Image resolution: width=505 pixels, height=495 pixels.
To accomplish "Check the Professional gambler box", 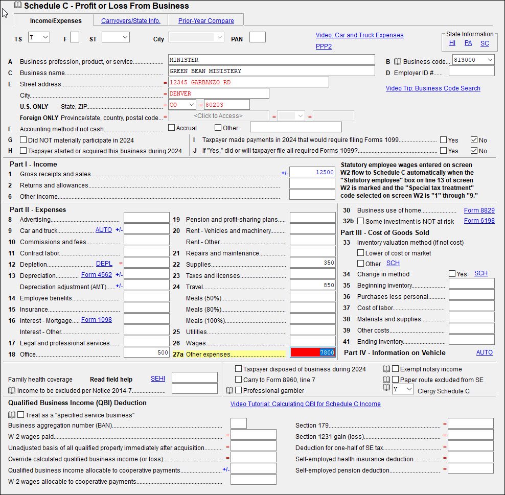I will coord(239,390).
